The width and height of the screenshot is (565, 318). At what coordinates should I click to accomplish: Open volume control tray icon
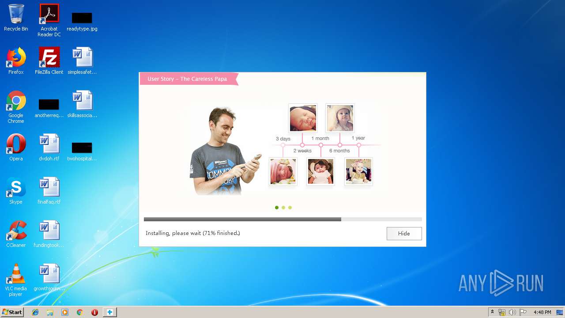tap(512, 312)
